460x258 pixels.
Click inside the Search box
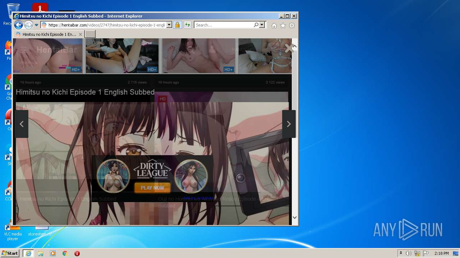pyautogui.click(x=224, y=25)
